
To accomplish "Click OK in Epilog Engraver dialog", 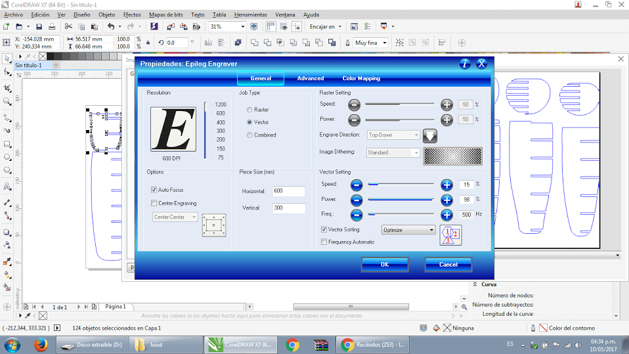I will pos(385,265).
